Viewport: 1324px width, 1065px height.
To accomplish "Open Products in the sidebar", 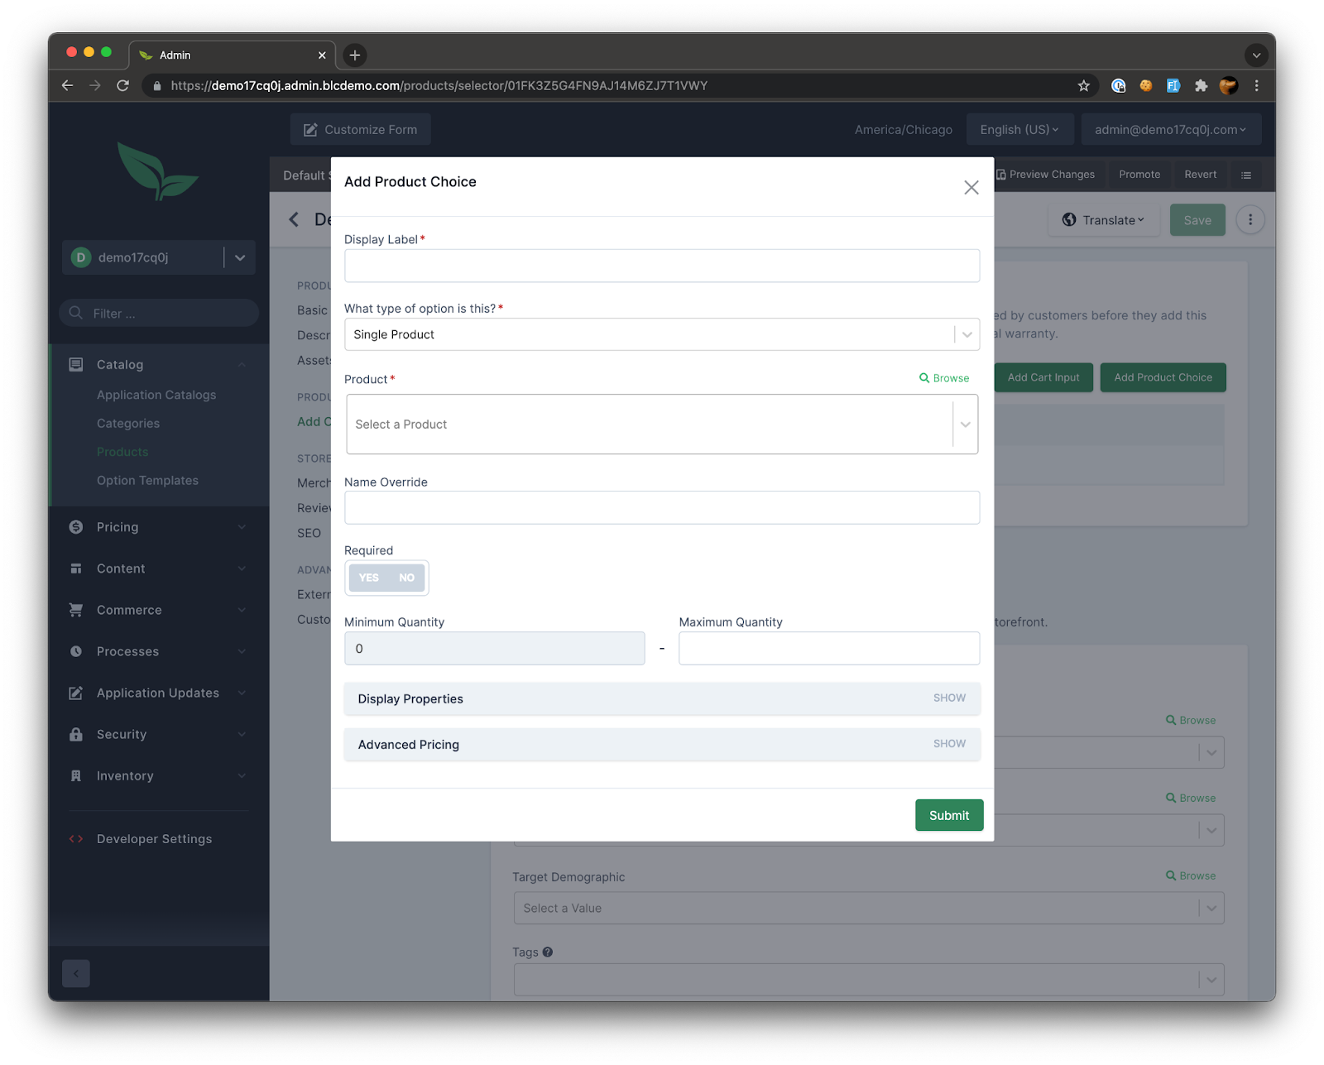I will click(x=122, y=452).
